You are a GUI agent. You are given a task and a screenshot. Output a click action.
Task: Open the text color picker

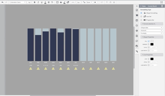point(45,2)
